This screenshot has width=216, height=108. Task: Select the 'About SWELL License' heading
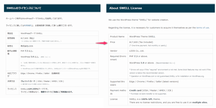coord(126,8)
